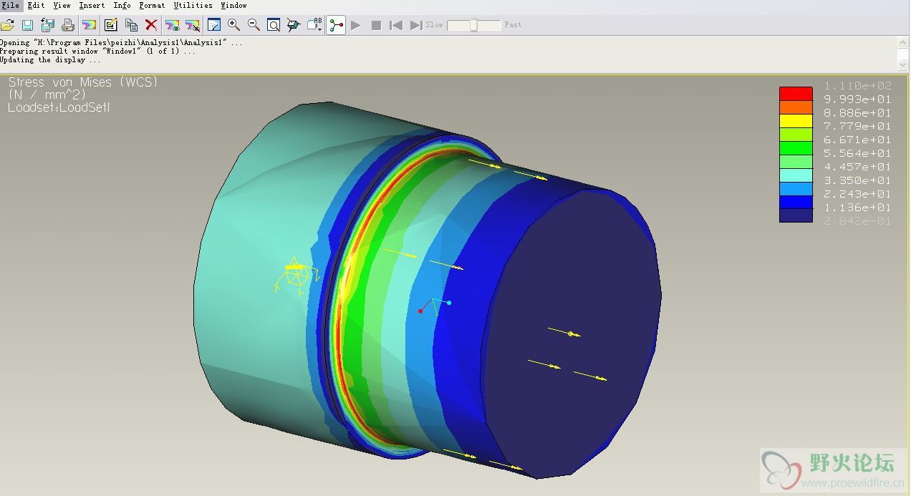The height and width of the screenshot is (496, 911).
Task: Click legend value 8.886e+01
Action: [858, 113]
